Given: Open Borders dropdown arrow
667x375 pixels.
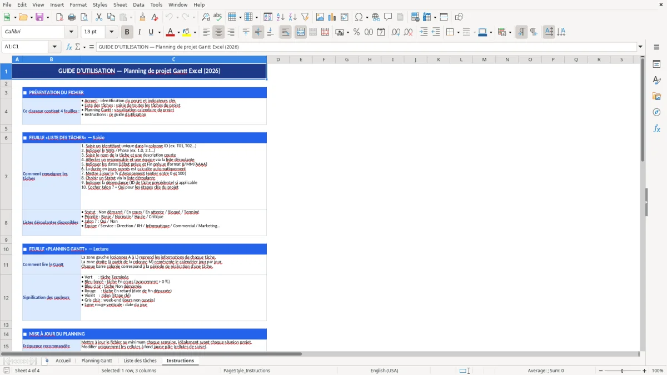Looking at the screenshot, I should [457, 32].
